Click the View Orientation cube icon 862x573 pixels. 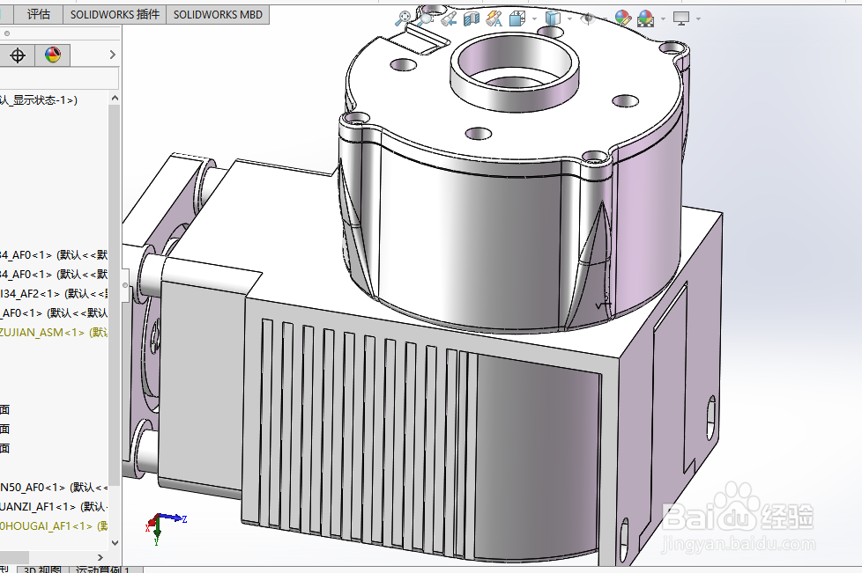(x=516, y=18)
